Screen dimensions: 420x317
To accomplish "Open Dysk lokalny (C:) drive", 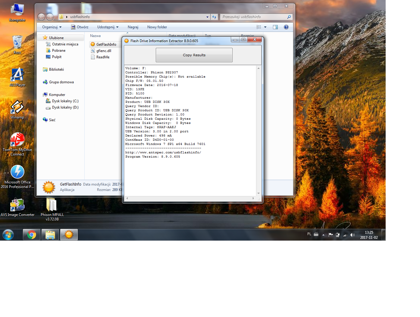I will pos(62,101).
